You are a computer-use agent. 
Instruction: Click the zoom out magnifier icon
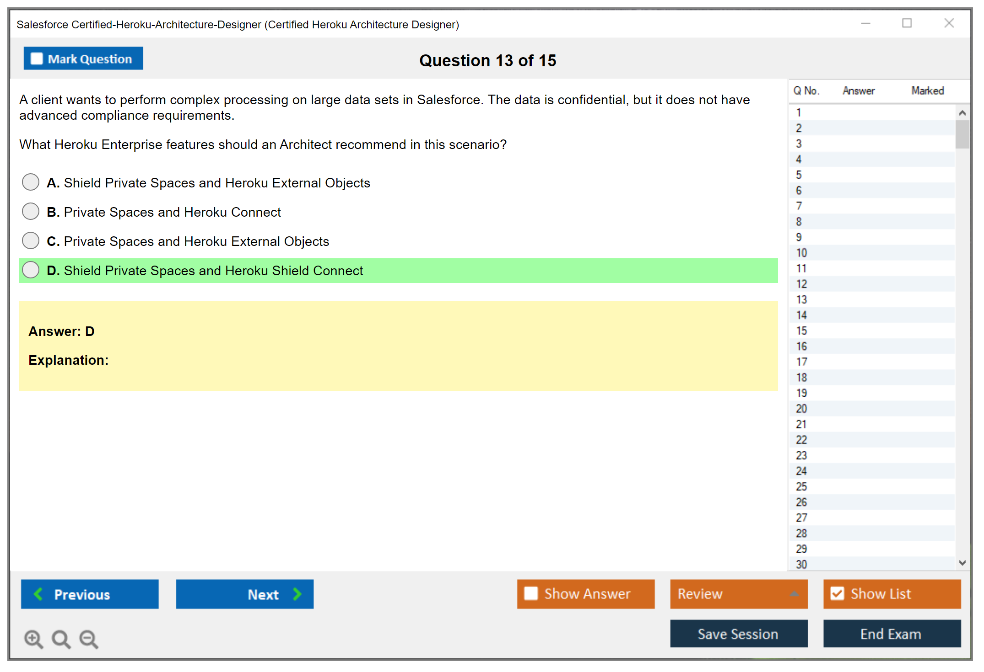88,639
